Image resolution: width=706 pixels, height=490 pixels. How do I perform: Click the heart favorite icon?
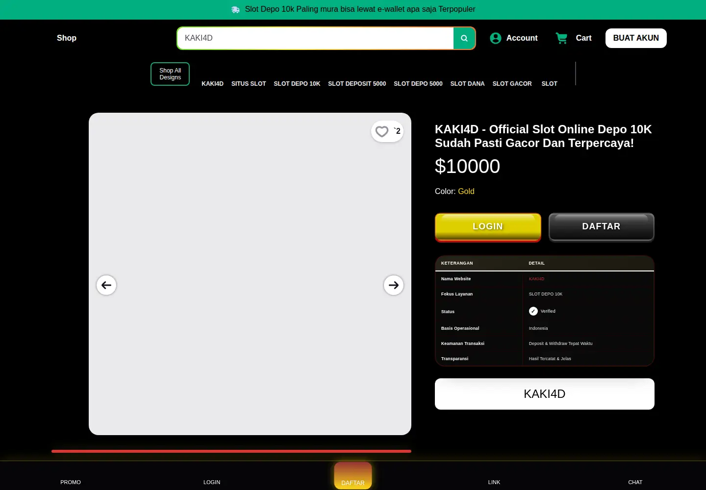click(x=382, y=131)
